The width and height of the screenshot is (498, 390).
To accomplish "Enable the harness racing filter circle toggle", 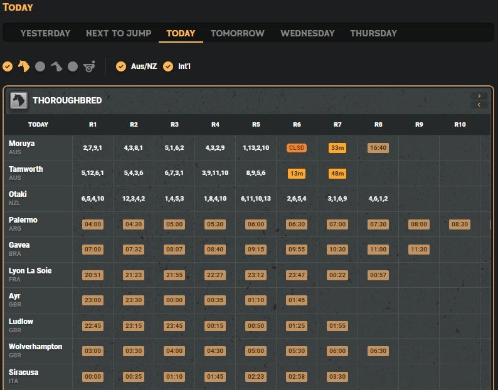I will pos(73,66).
